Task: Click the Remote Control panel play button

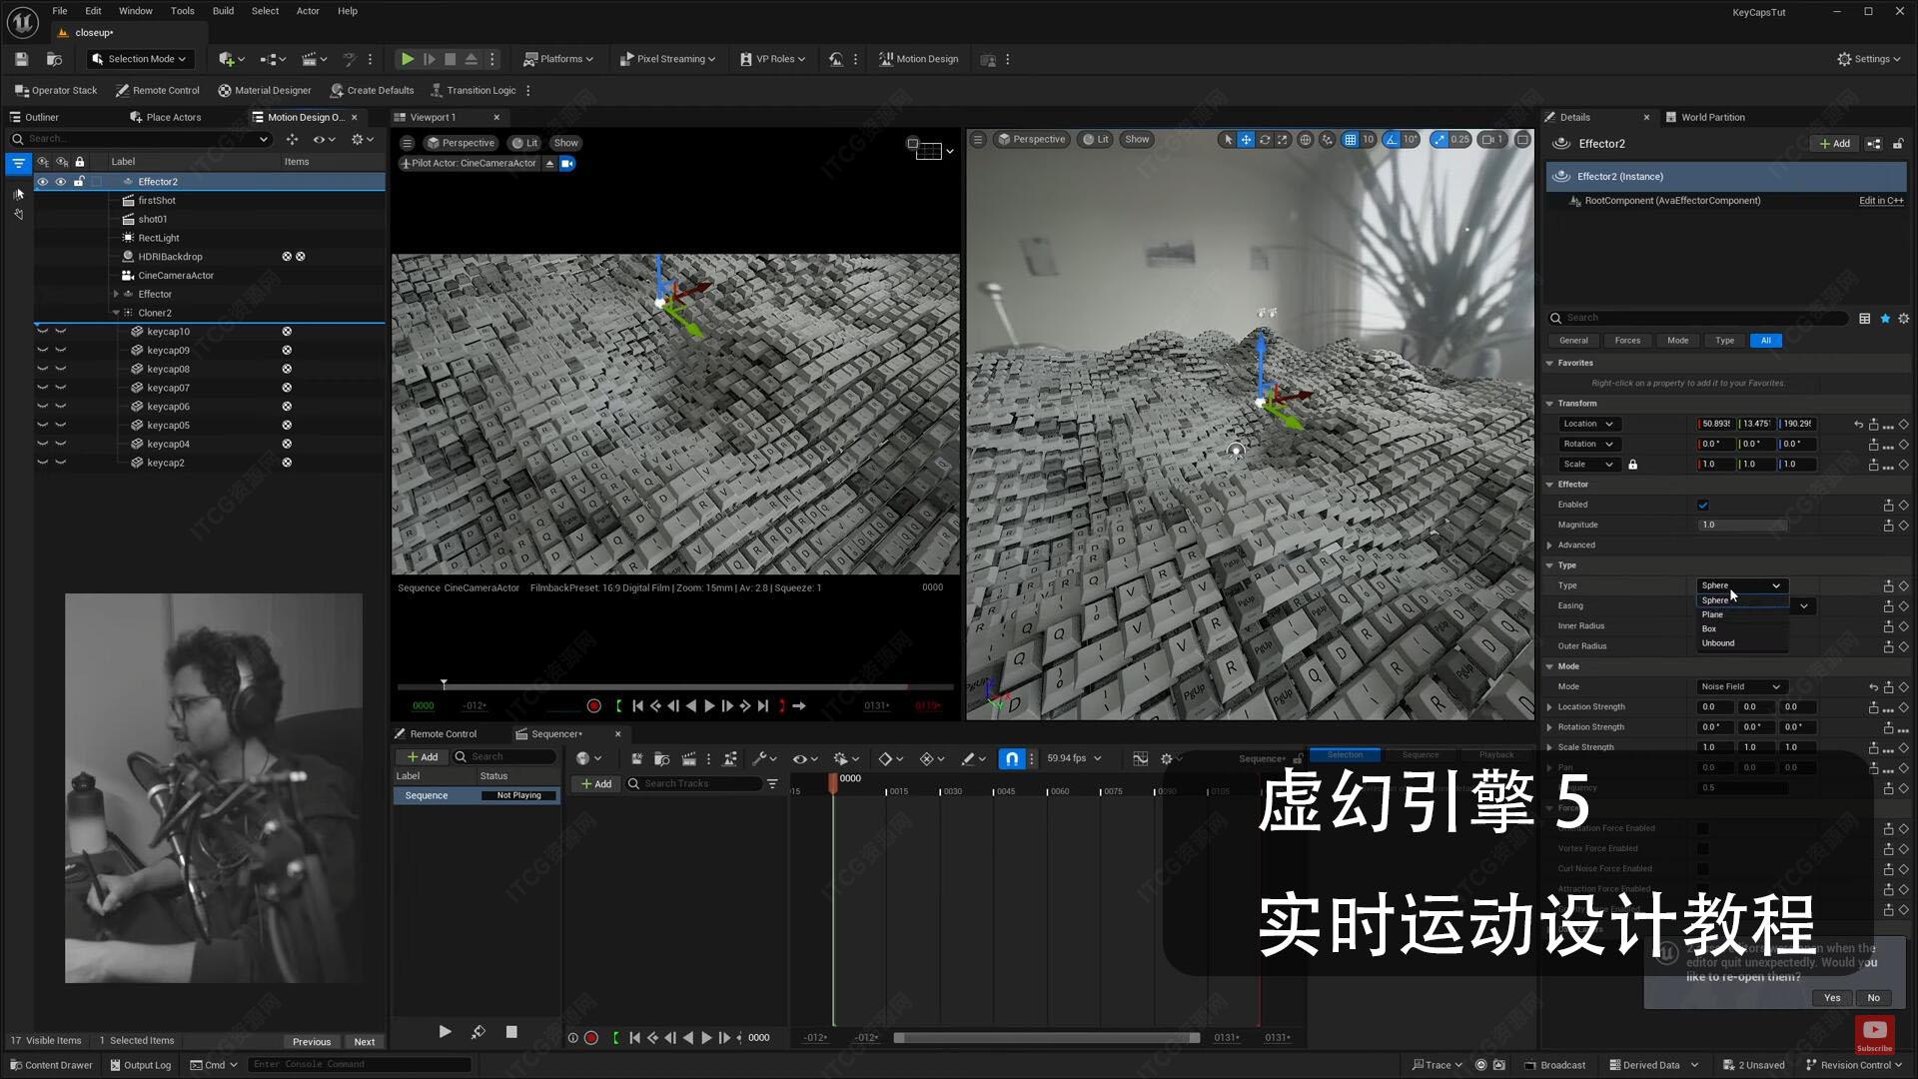Action: coord(445,1032)
